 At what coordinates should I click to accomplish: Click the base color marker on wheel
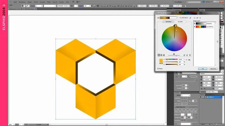click(175, 26)
